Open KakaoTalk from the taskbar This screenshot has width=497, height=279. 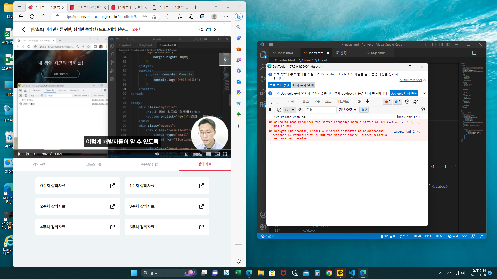(x=340, y=273)
